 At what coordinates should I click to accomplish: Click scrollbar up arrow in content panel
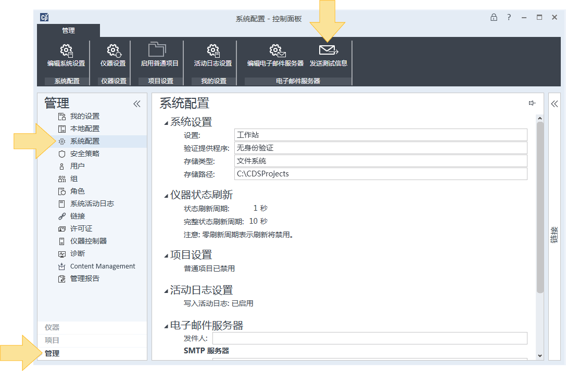tap(540, 118)
